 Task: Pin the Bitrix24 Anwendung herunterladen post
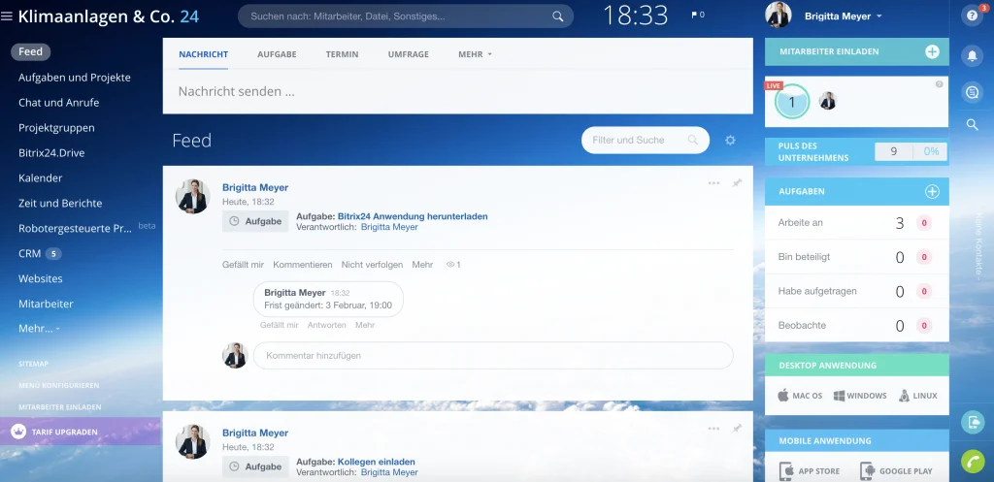click(737, 183)
